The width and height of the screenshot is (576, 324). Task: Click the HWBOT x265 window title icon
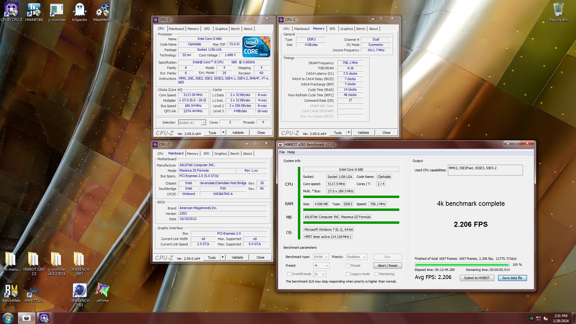click(x=280, y=145)
